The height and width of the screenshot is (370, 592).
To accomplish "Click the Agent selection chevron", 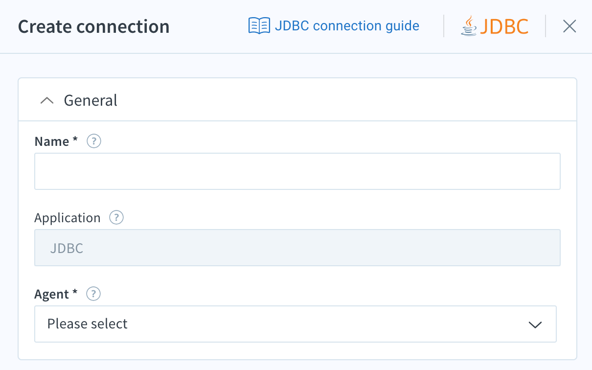I will coord(535,324).
